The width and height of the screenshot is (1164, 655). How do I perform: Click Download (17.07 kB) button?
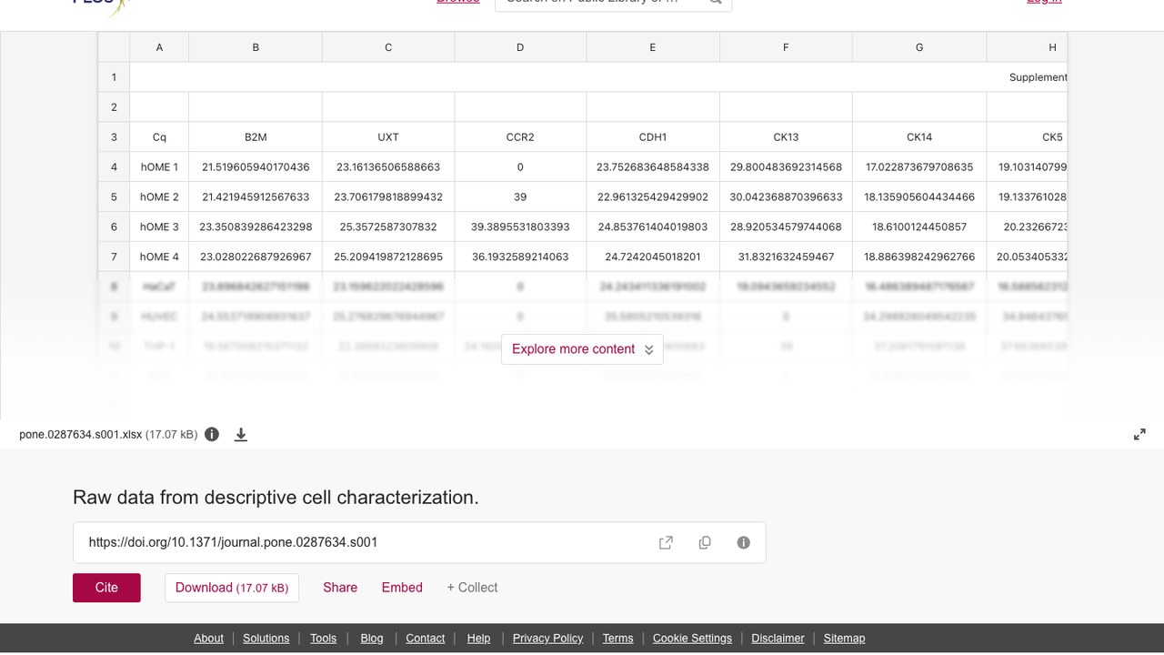click(x=232, y=588)
